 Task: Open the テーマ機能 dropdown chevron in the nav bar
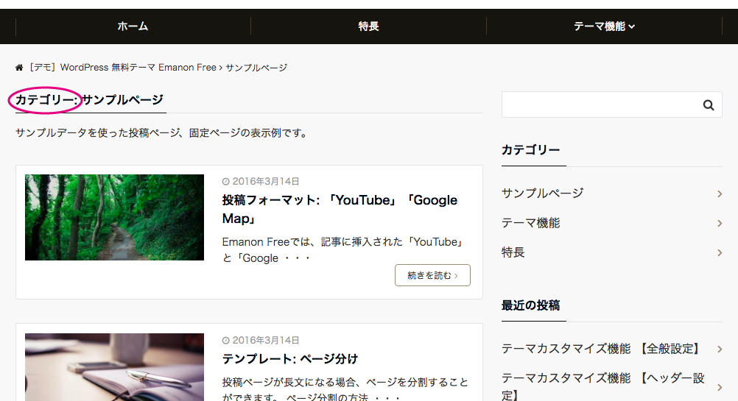(632, 26)
